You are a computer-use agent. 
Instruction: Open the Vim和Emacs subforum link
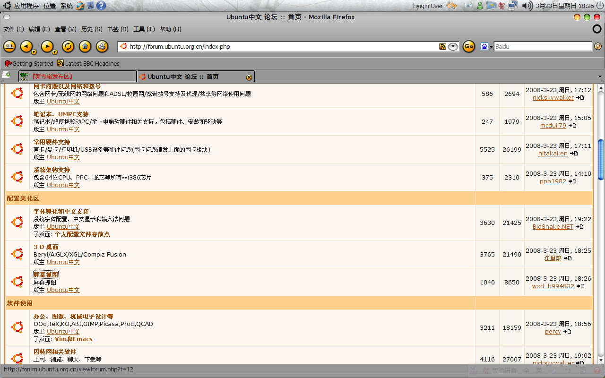pos(74,339)
